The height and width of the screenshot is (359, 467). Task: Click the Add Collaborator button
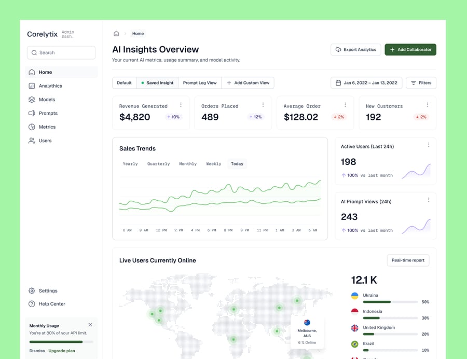coord(410,50)
